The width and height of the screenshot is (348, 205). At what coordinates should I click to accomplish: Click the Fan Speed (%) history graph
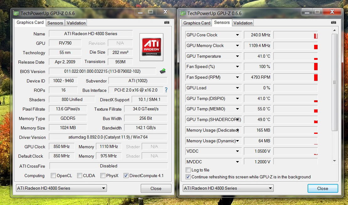295,66
